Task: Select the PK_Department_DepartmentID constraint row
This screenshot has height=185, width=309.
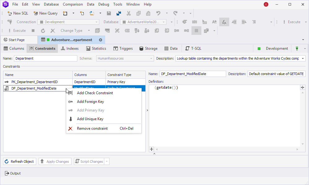Action: pos(74,82)
